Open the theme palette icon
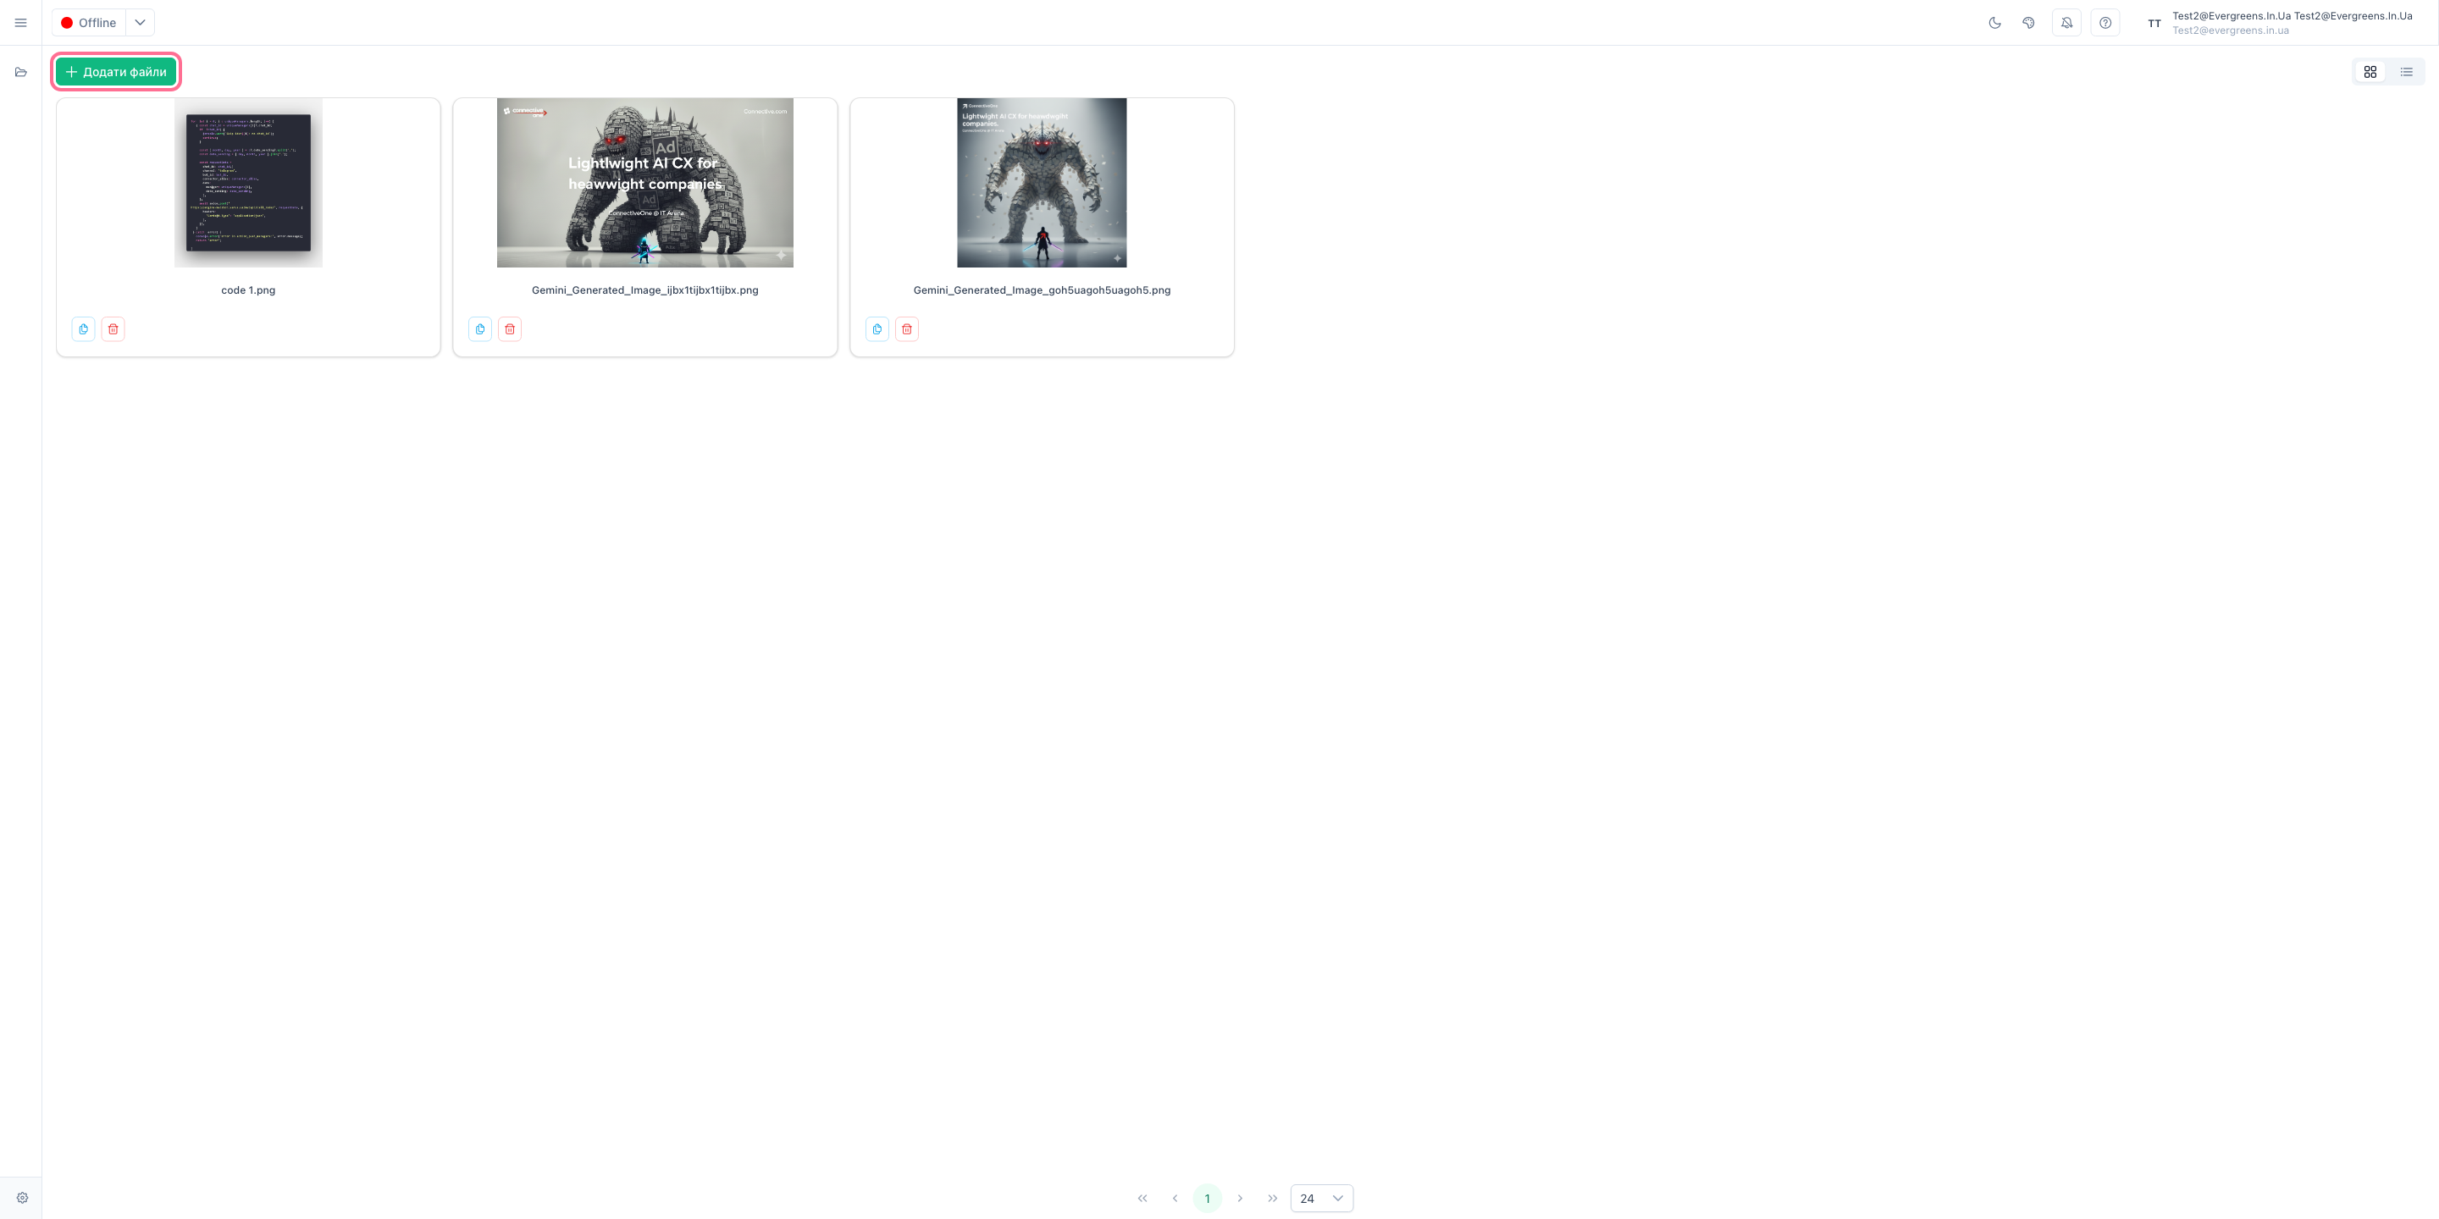2439x1219 pixels. pos(2029,22)
